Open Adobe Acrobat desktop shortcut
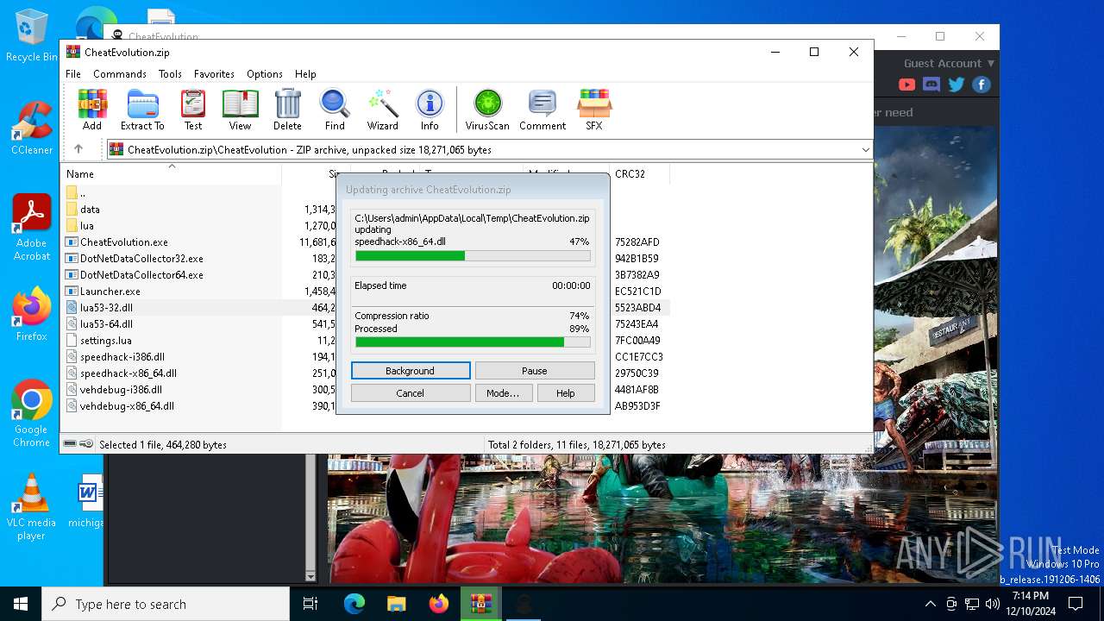 (x=31, y=227)
